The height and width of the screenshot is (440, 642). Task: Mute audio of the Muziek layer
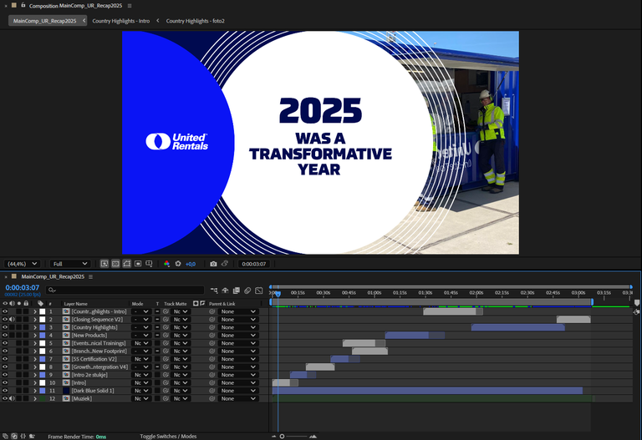[x=12, y=398]
